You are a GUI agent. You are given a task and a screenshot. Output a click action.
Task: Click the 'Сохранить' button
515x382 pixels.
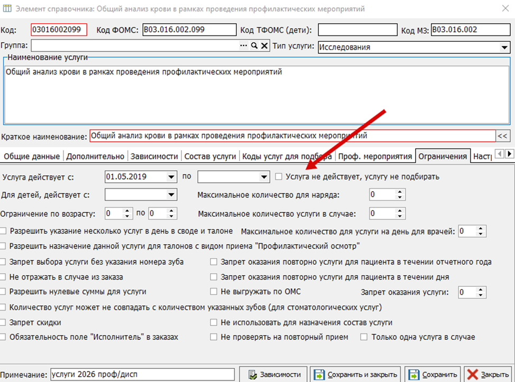point(433,375)
